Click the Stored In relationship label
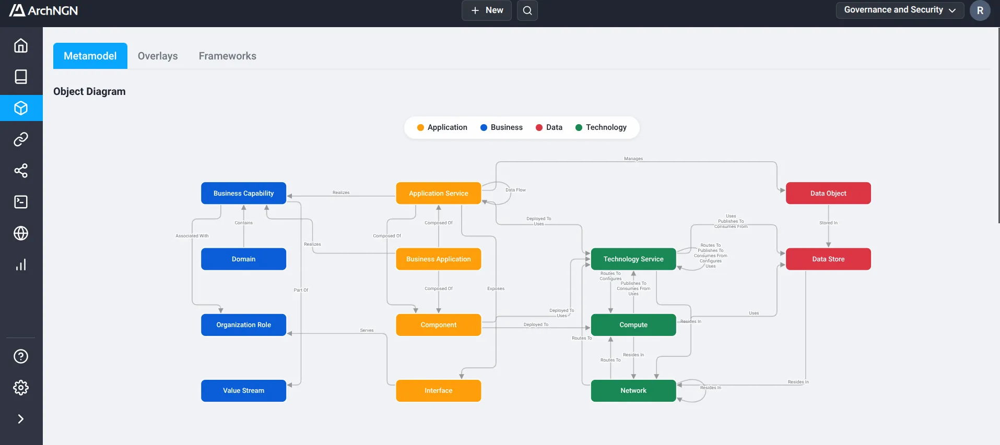 coord(828,223)
